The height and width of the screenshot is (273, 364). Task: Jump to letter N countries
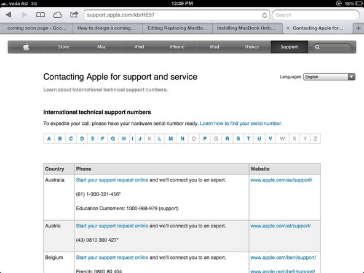click(x=183, y=138)
